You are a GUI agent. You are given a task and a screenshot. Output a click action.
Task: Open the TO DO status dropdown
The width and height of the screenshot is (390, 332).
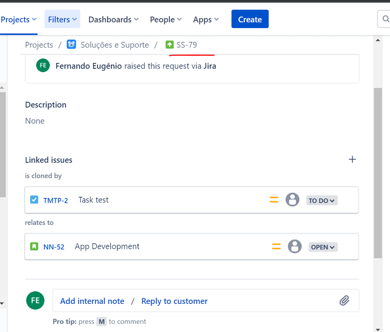click(x=322, y=200)
